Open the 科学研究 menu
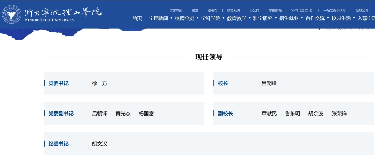The height and width of the screenshot is (155, 375). coord(263,18)
